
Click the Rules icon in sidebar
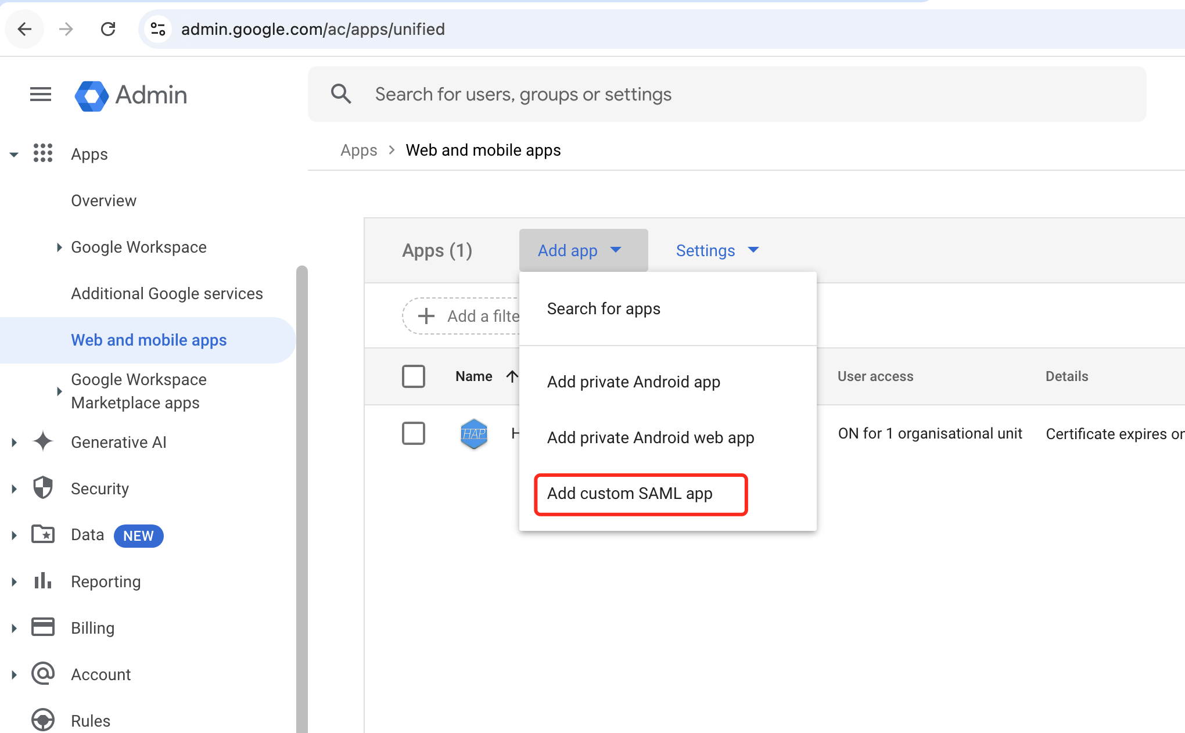click(43, 720)
